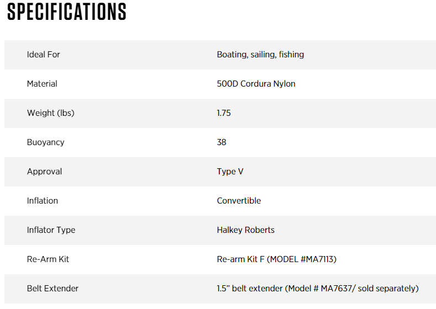Click the 500D Cordura Nylon text

pyautogui.click(x=256, y=84)
